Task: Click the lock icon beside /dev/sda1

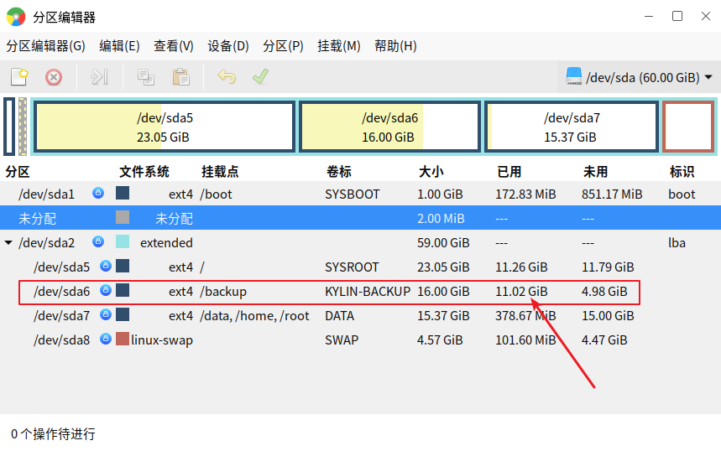Action: (x=98, y=193)
